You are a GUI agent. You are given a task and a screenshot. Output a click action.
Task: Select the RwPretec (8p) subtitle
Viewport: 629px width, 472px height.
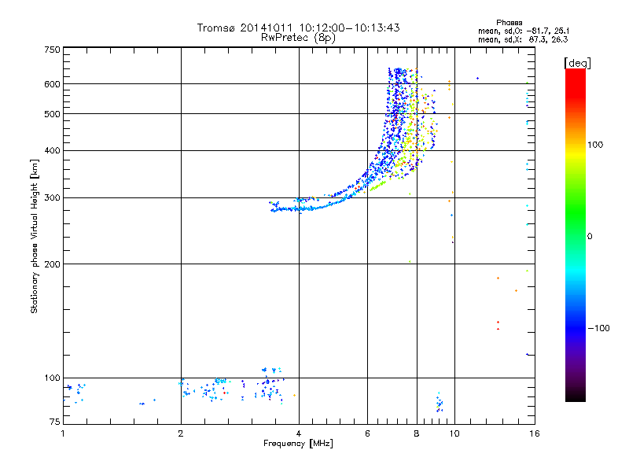[298, 37]
